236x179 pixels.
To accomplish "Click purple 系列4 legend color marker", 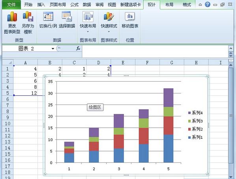I will click(x=189, y=113).
